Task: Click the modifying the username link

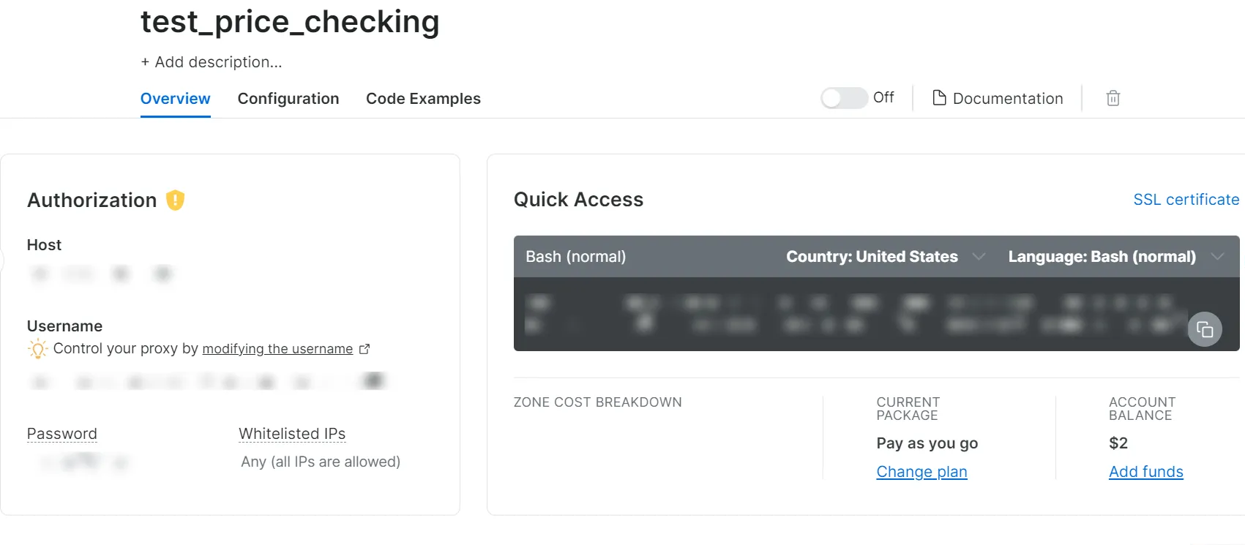Action: point(277,348)
